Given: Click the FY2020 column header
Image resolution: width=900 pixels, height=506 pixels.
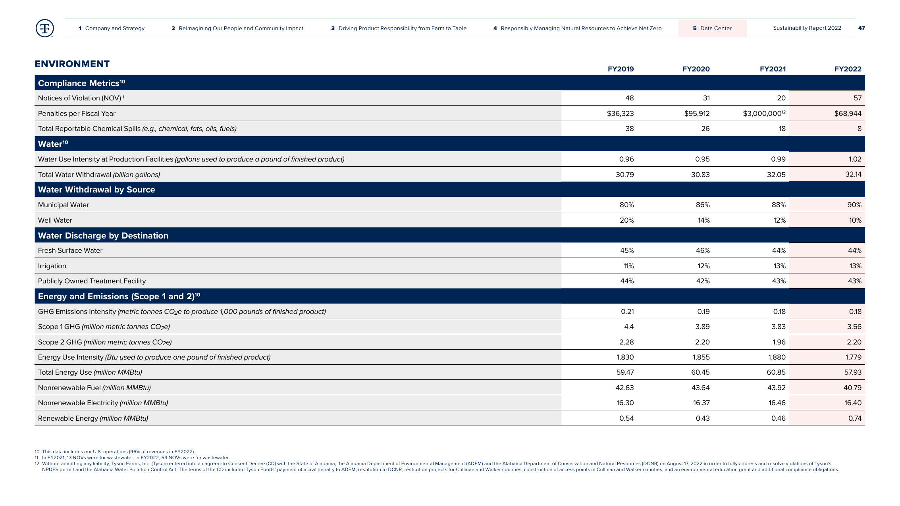Looking at the screenshot, I should coord(696,69).
